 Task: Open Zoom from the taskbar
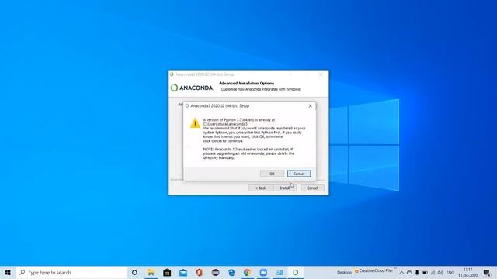click(x=263, y=272)
